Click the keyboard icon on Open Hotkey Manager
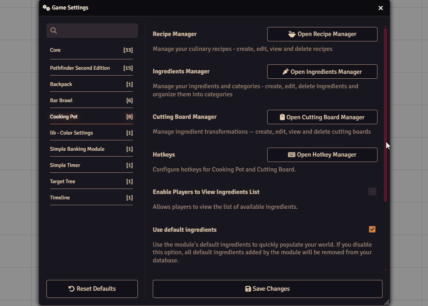 coord(291,155)
